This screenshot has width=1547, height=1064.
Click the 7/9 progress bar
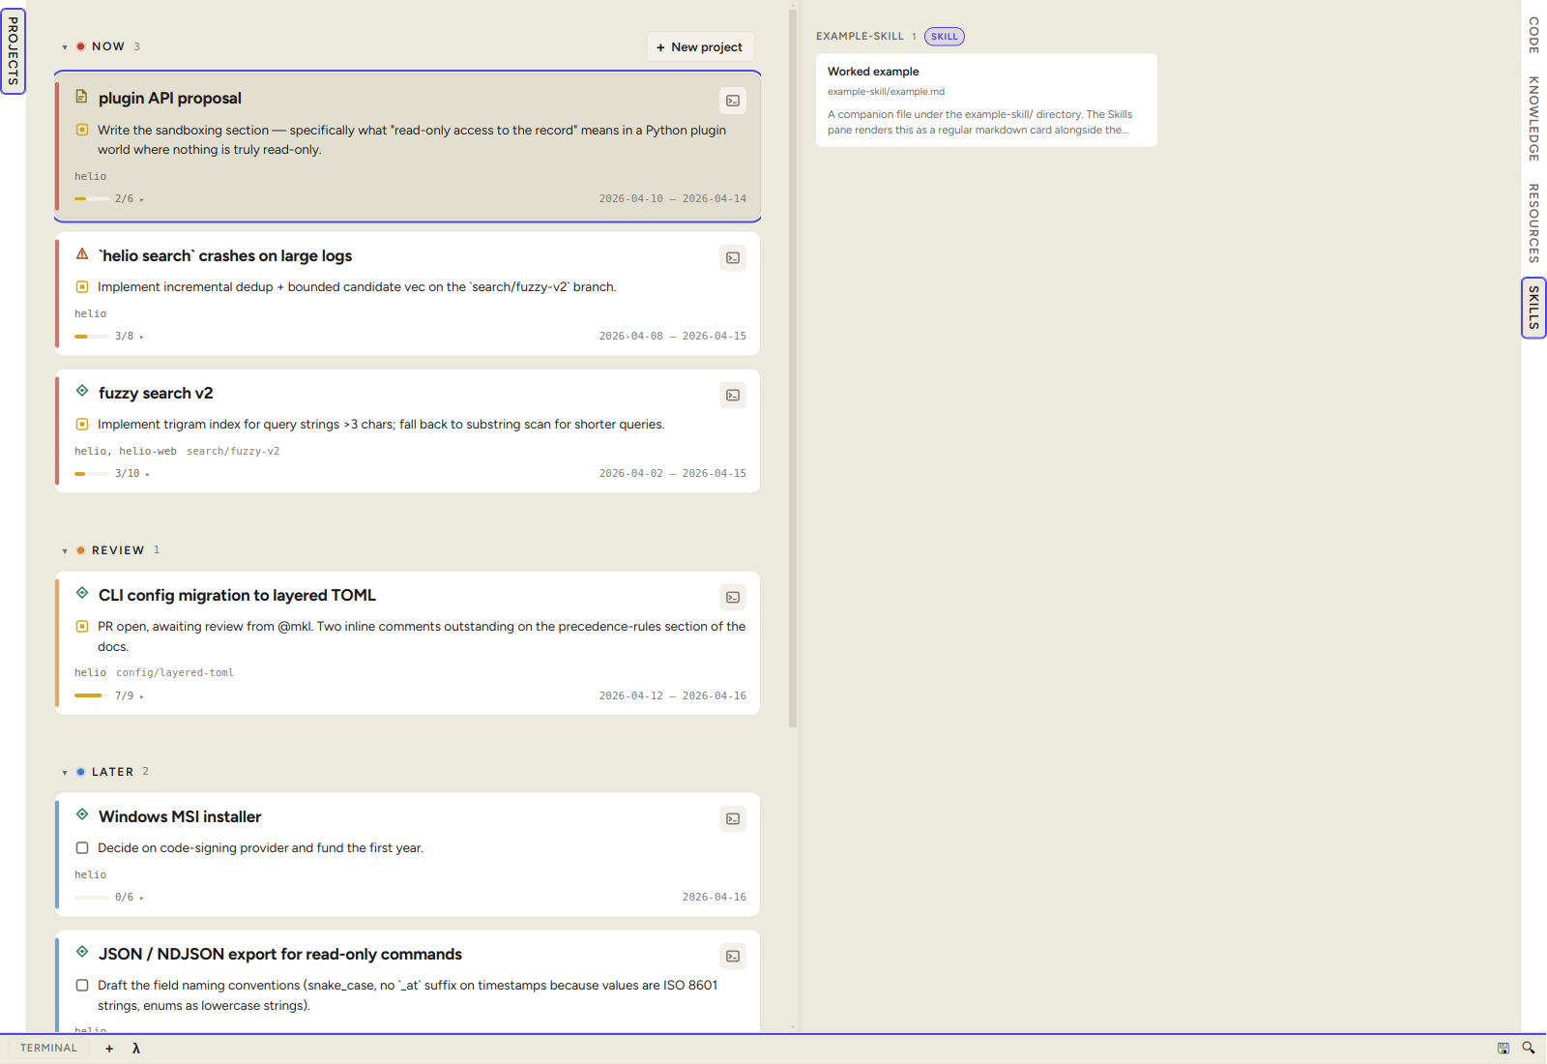click(92, 695)
